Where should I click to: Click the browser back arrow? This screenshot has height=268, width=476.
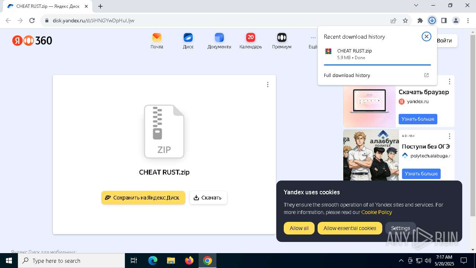pyautogui.click(x=8, y=20)
